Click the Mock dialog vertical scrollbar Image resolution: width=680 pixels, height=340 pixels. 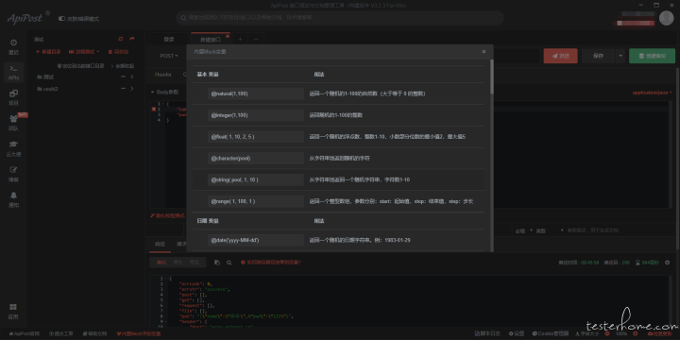tap(492, 76)
